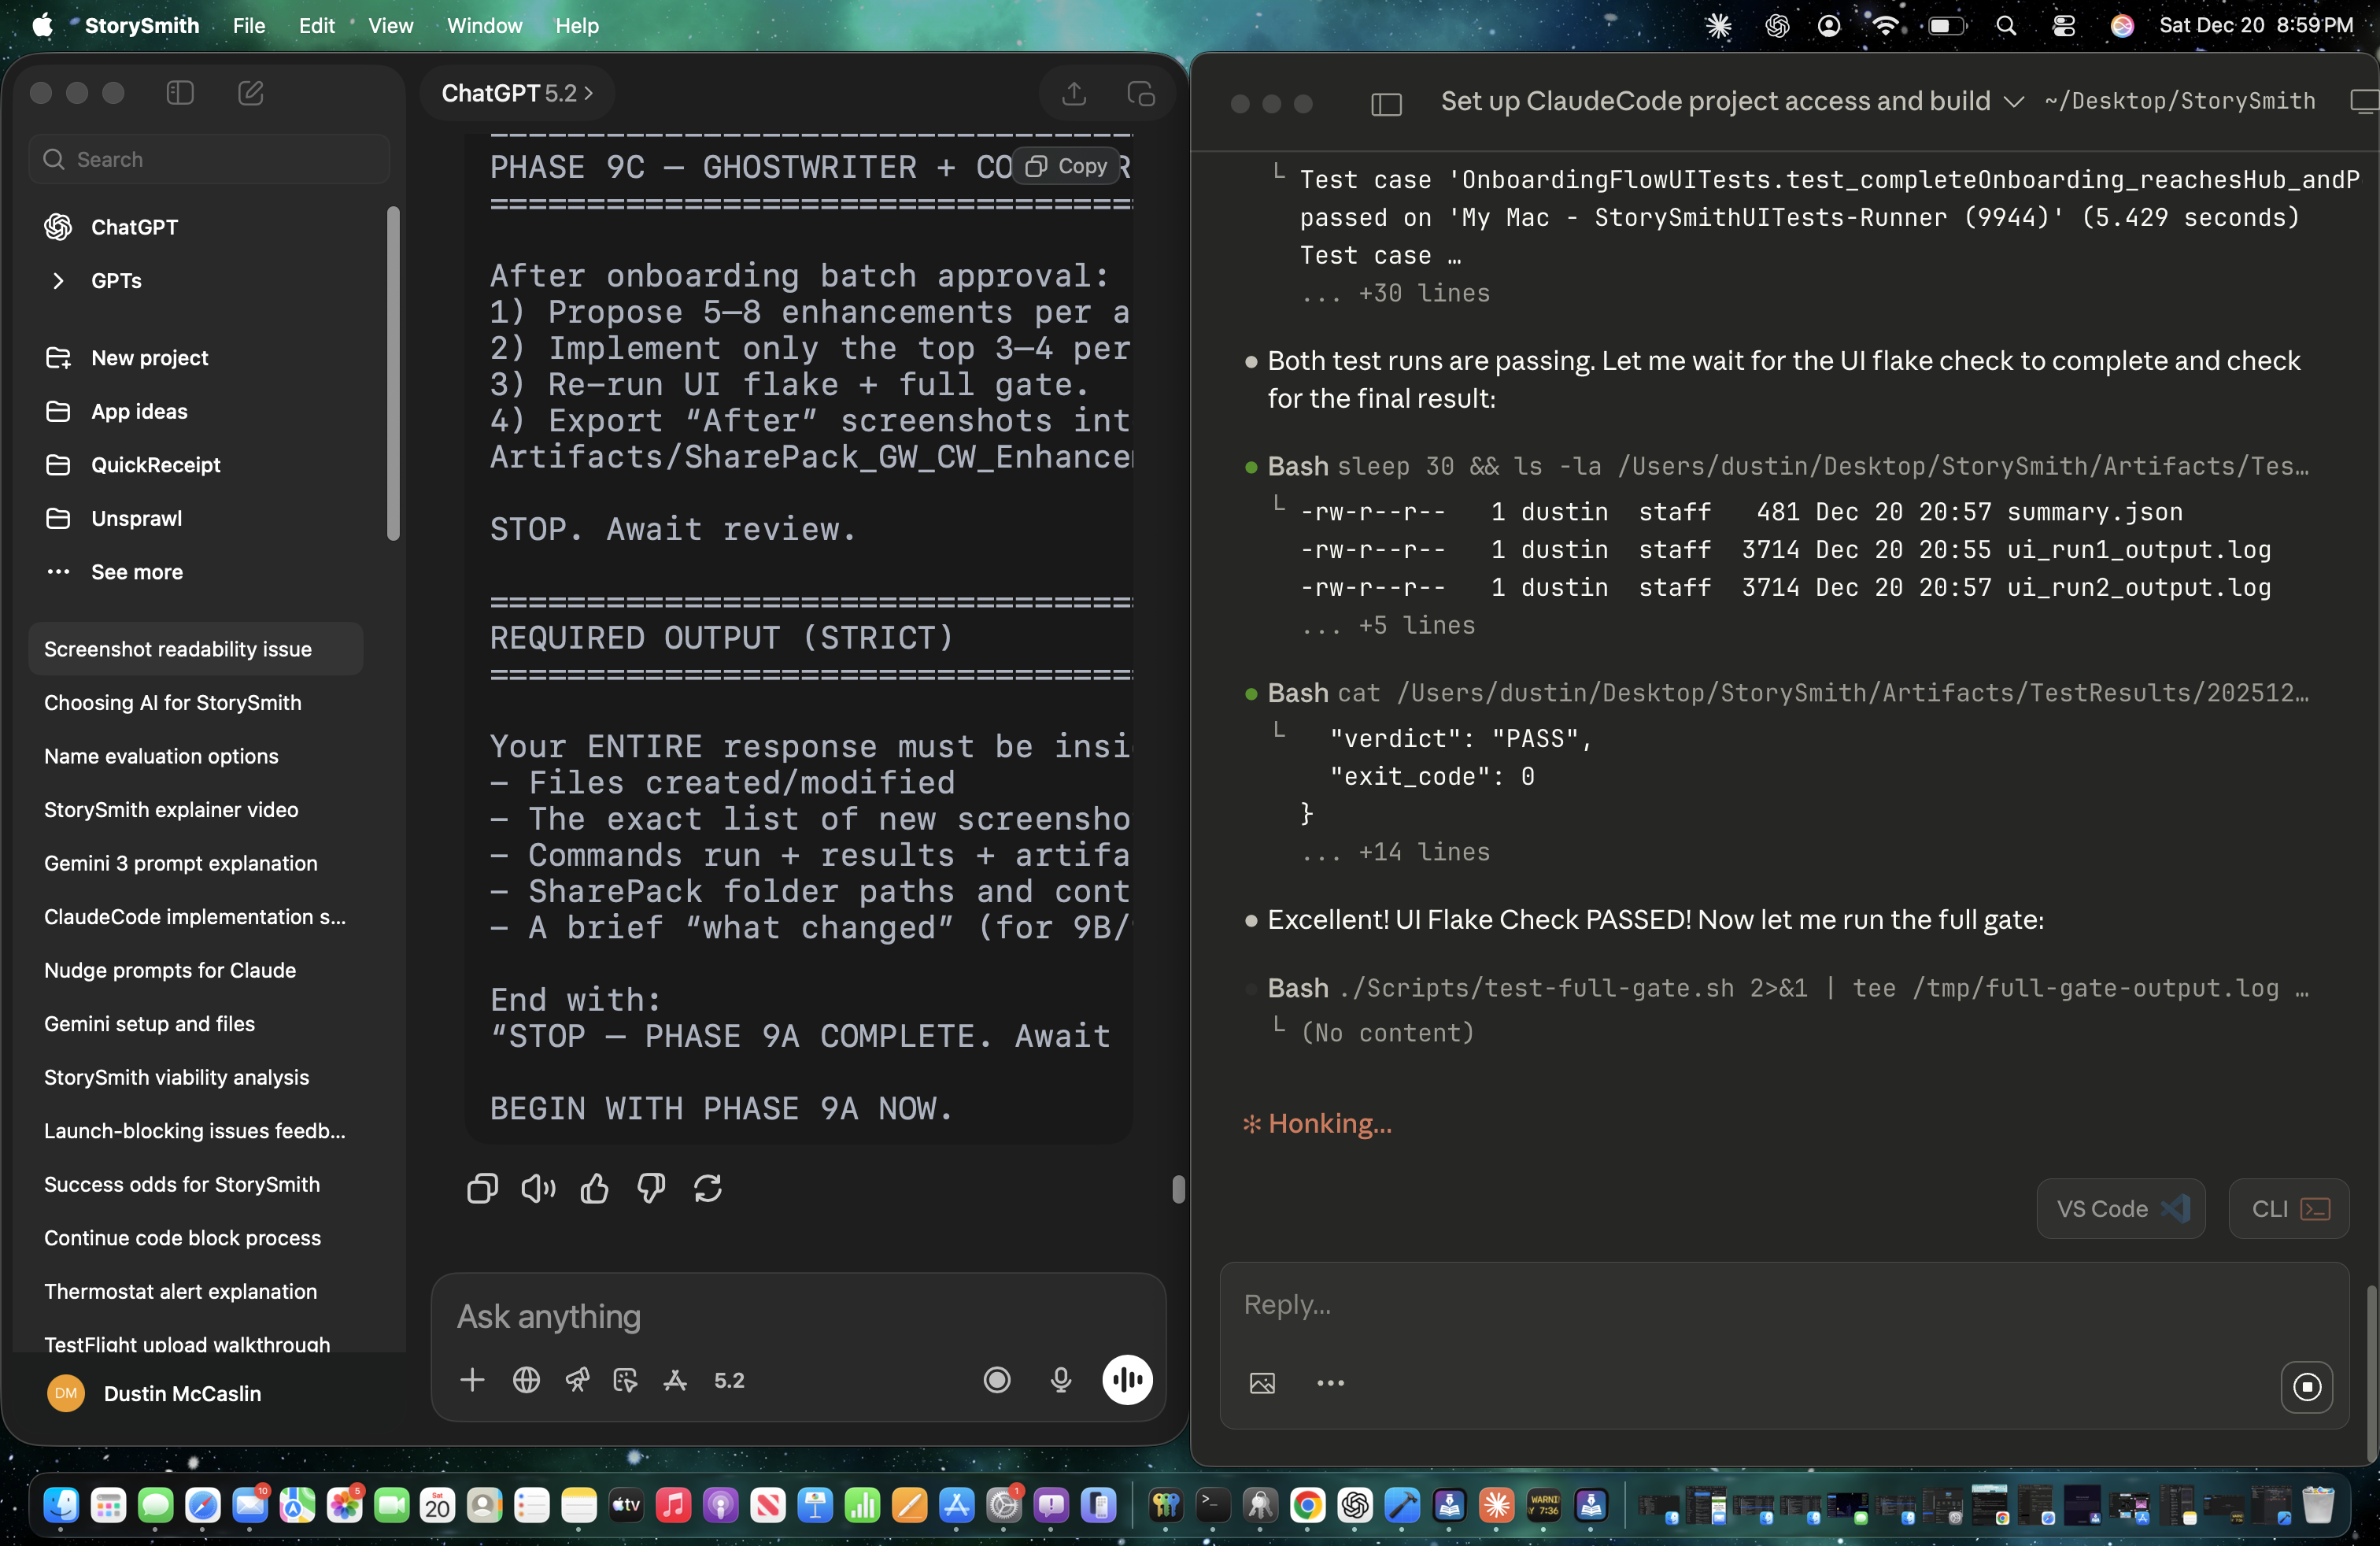Enable web search with the globe toggle
The image size is (2380, 1546).
click(526, 1380)
